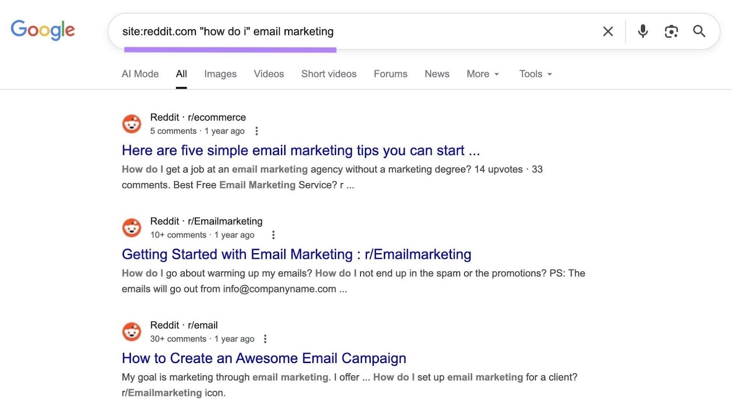Open the Tools dropdown
Screen dimensions: 732x412
(x=534, y=74)
